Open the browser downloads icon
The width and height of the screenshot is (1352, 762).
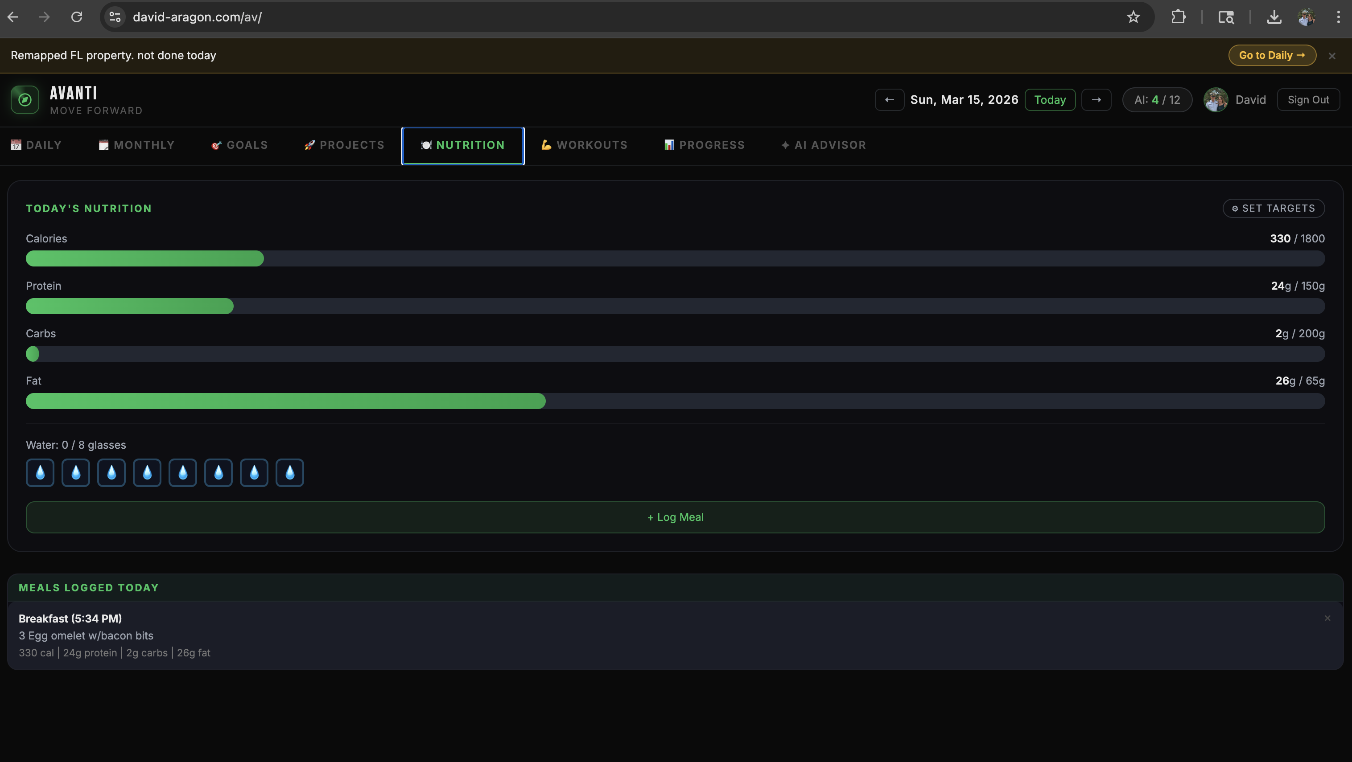(x=1274, y=17)
